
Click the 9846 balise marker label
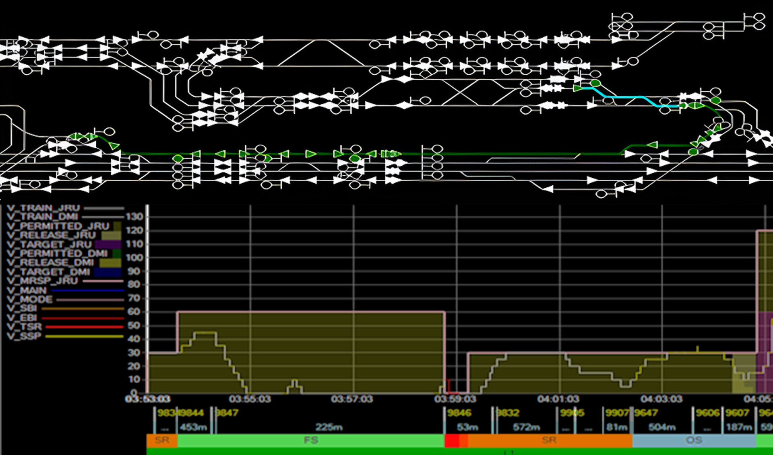pos(459,413)
